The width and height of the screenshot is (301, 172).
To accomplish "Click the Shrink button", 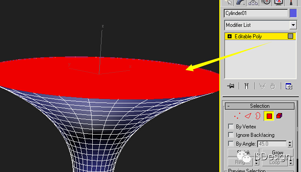I will [x=243, y=153].
